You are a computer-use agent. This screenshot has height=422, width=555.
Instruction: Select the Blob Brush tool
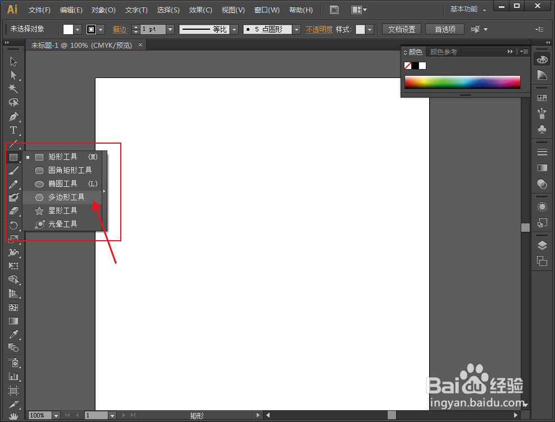coord(13,198)
